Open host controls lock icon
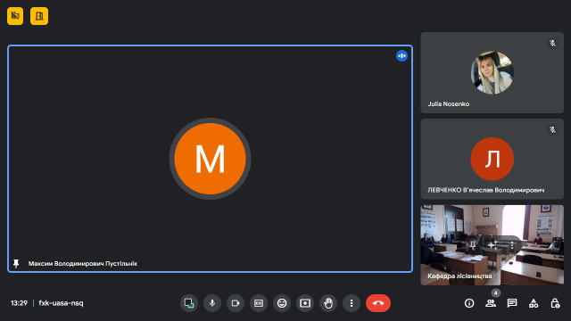The height and width of the screenshot is (321, 571). click(555, 303)
